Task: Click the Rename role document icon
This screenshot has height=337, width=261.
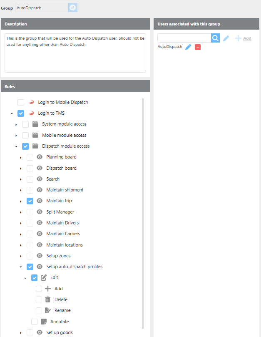Action: point(47,310)
